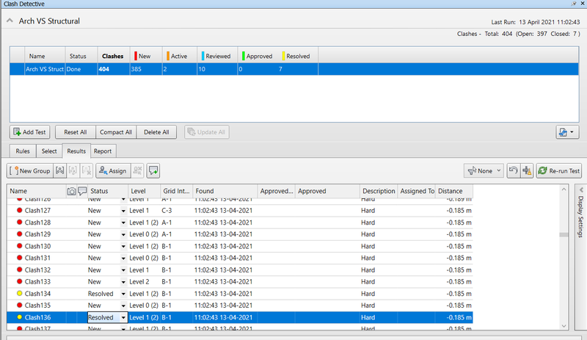This screenshot has height=340, width=587.
Task: Click the Reset/undo arrow icon beside None
Action: (513, 170)
